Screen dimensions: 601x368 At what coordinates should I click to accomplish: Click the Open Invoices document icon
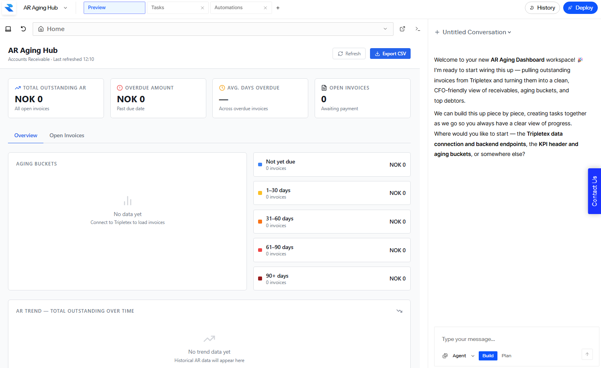click(x=324, y=88)
